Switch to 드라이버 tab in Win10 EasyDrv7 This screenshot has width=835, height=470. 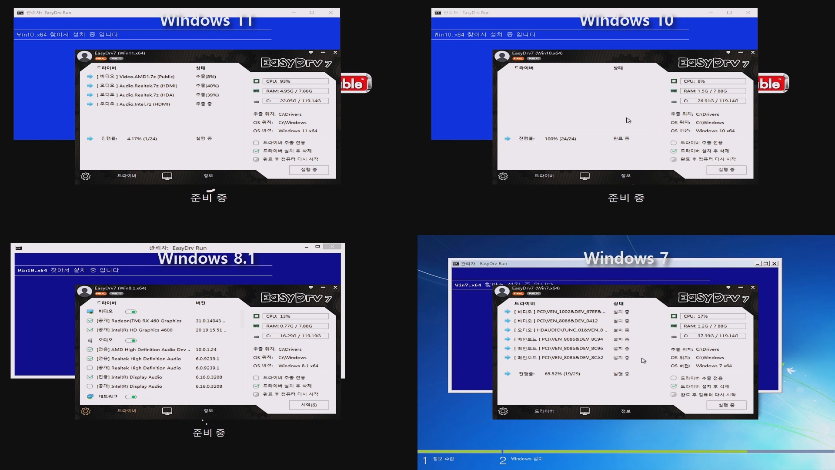tap(544, 176)
